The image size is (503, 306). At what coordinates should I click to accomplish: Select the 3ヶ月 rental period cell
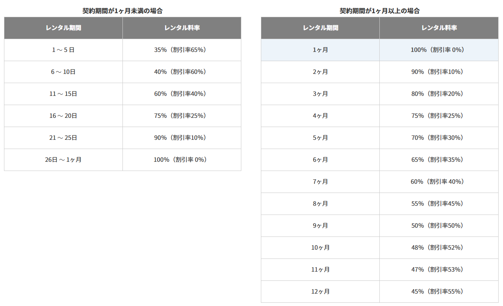(x=320, y=94)
